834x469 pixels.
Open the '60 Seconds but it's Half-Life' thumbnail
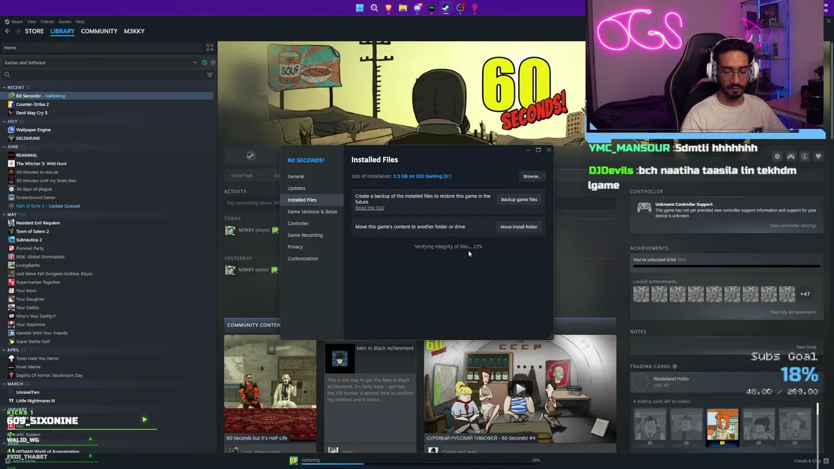270,389
